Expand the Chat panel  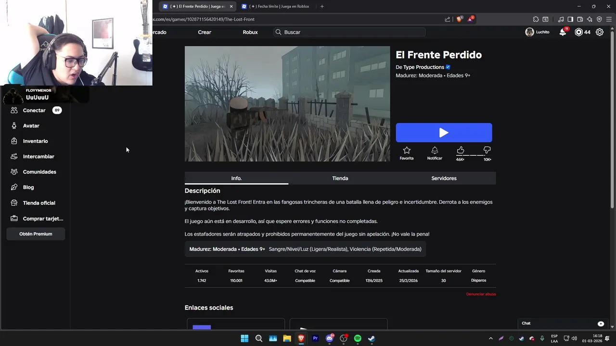click(x=563, y=323)
